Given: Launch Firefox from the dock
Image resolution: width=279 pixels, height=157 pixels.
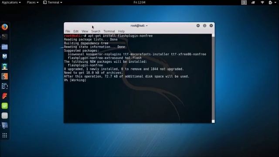Looking at the screenshot, I should click(5, 27).
